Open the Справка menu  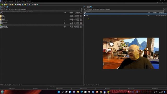(x=164, y=3)
